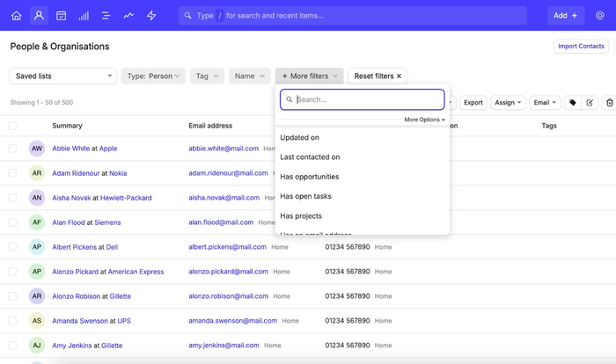Open the lightning bolt workflow icon
Viewport: 616px width, 364px height.
coord(151,16)
